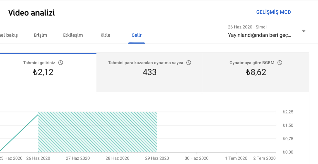
Task: Switch to the Erişim tab
Action: pos(40,35)
